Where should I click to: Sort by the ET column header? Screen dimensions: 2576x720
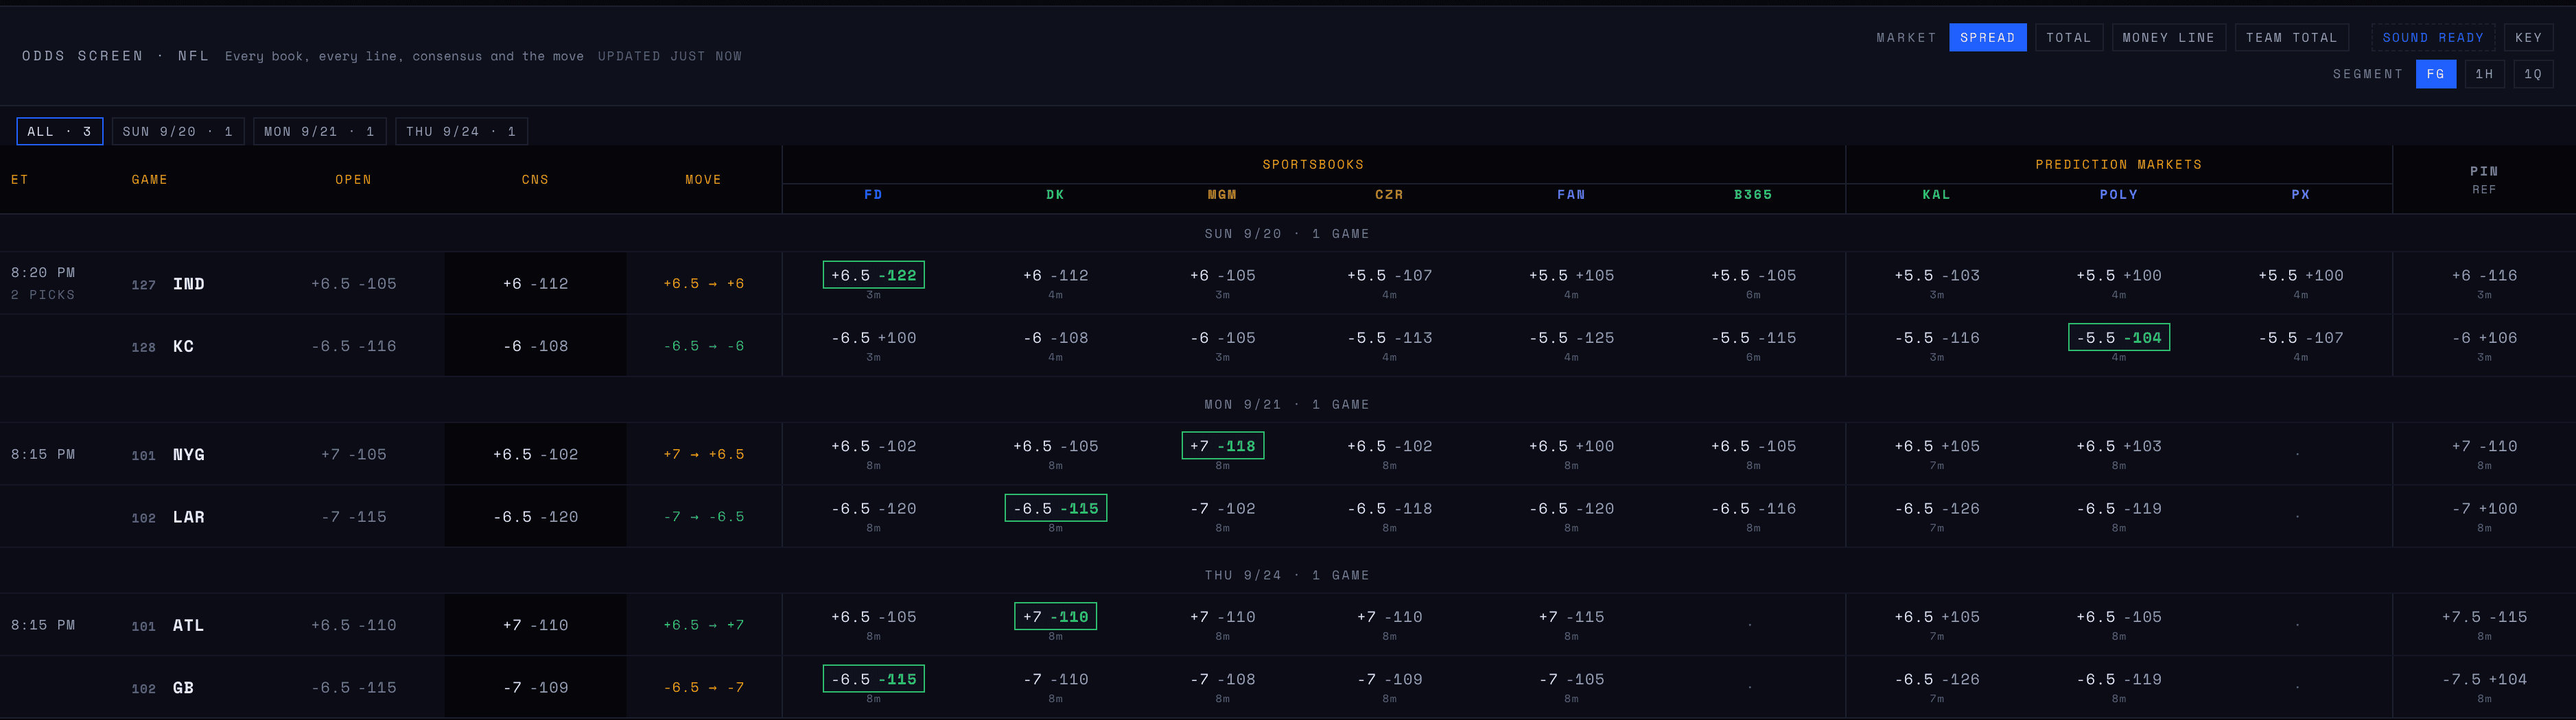tap(20, 180)
